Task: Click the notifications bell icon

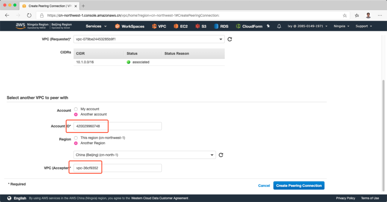Action: click(x=279, y=26)
